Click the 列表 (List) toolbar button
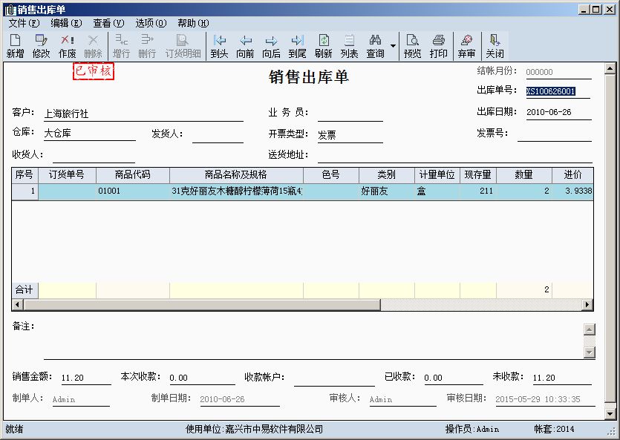This screenshot has width=620, height=440. (x=349, y=46)
